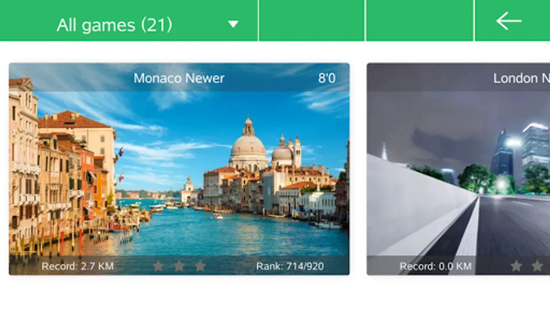Viewport: 550px width, 309px height.
Task: Select the third star on Monaco Newer
Action: [x=200, y=266]
